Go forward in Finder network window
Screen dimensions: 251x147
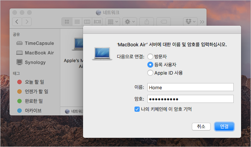pyautogui.click(x=27, y=22)
